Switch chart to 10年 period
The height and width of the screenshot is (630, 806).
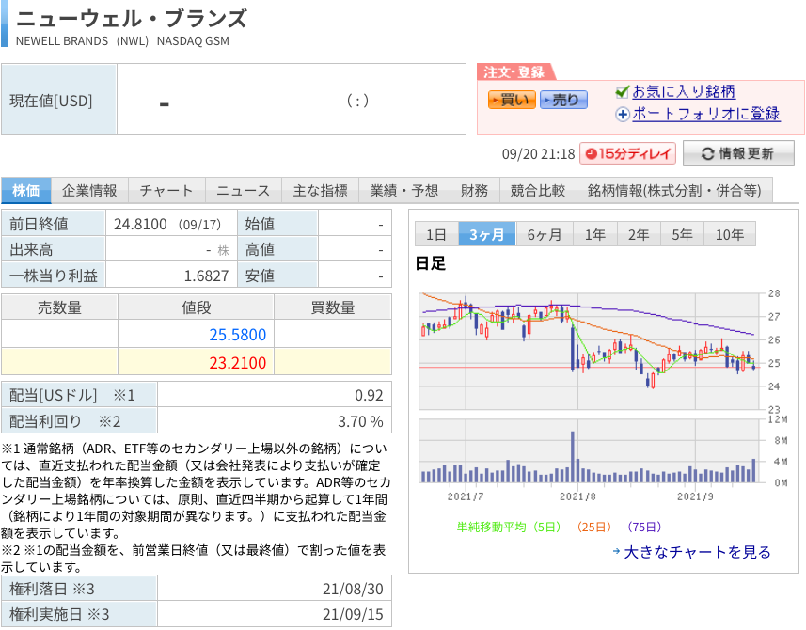coord(730,234)
